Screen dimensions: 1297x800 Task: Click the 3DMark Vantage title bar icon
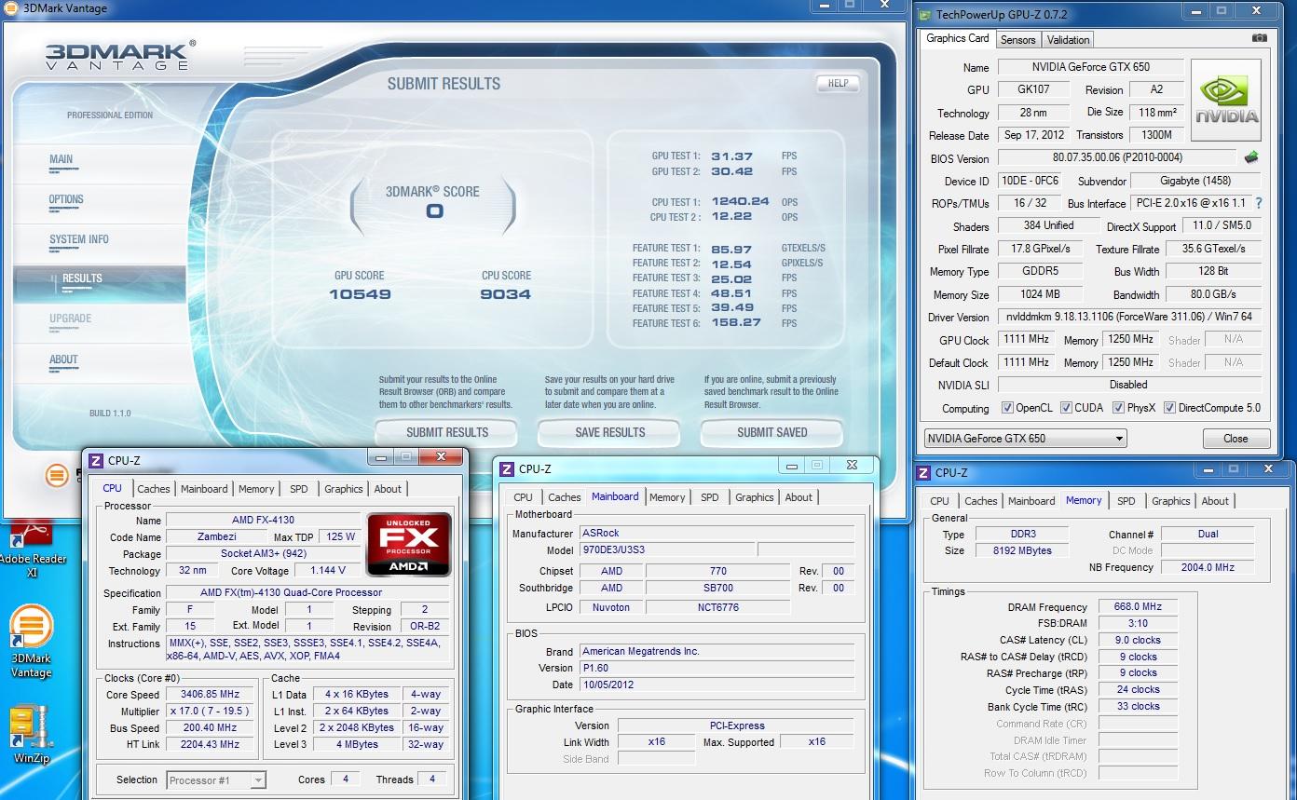point(10,8)
